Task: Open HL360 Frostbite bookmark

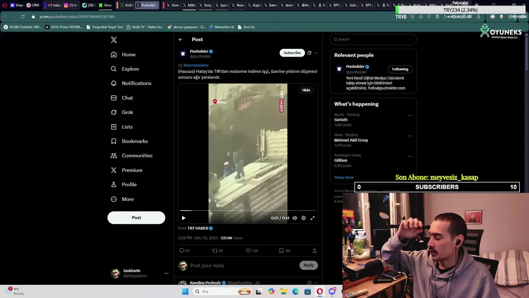Action: point(22,27)
